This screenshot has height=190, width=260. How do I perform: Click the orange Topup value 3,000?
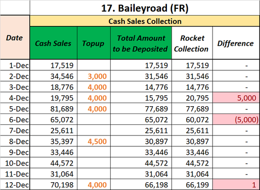click(94, 76)
